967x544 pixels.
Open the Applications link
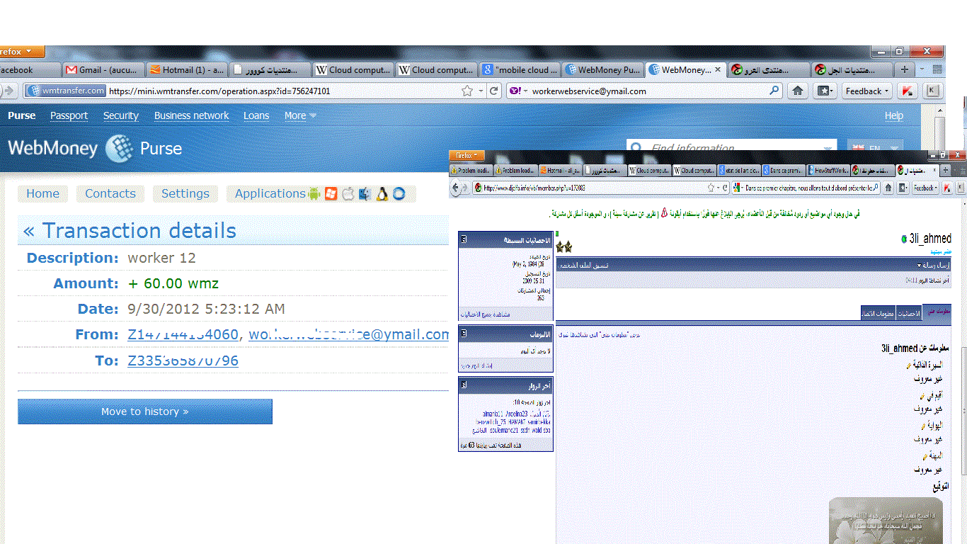[270, 193]
